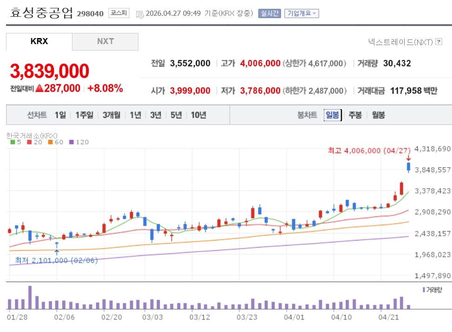Switch to the NXT tab
The width and height of the screenshot is (452, 332).
[x=105, y=41]
